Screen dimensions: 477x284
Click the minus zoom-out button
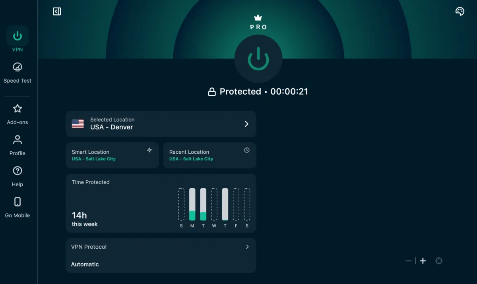[x=408, y=261]
